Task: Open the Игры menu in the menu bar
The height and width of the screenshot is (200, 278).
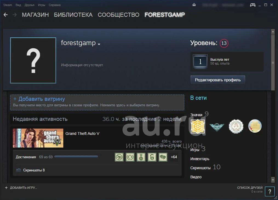Action: tap(41, 5)
